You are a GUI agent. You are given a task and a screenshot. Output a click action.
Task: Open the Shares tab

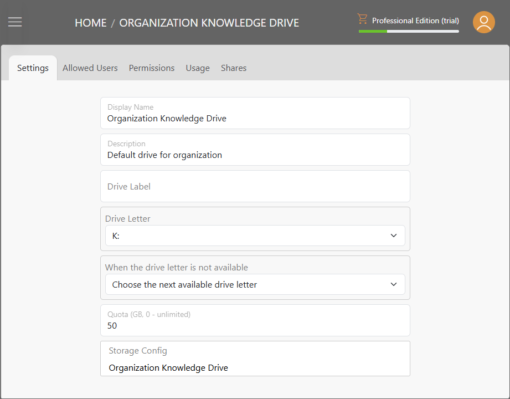tap(234, 68)
